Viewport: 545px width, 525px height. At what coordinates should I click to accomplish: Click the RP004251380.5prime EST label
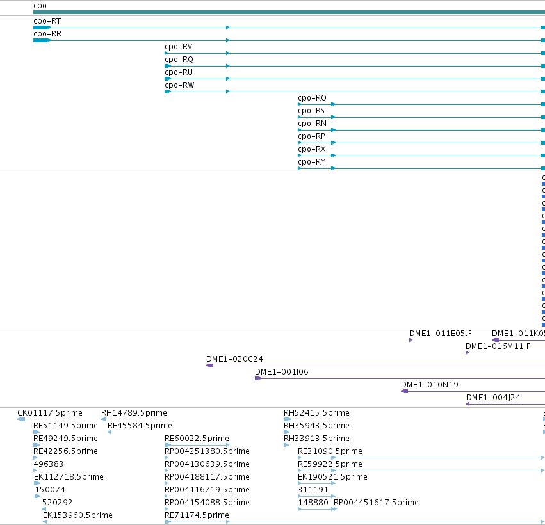tap(207, 451)
